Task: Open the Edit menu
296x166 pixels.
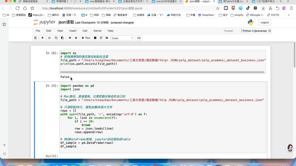Action: point(49,31)
